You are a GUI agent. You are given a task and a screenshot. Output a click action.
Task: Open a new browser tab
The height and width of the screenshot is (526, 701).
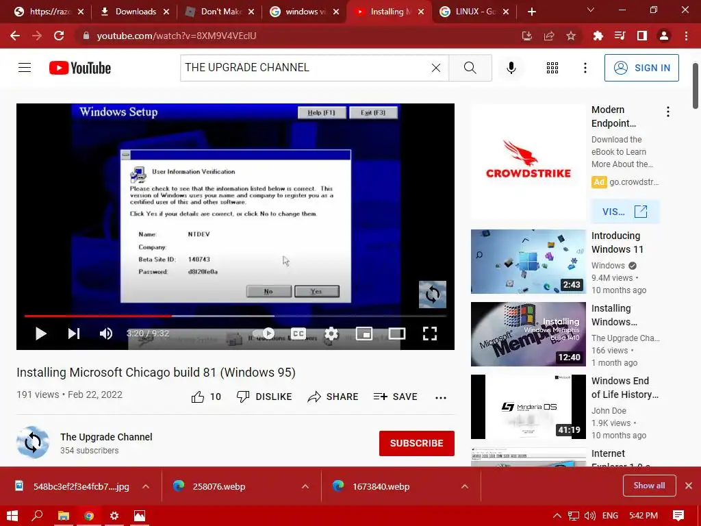click(x=531, y=12)
